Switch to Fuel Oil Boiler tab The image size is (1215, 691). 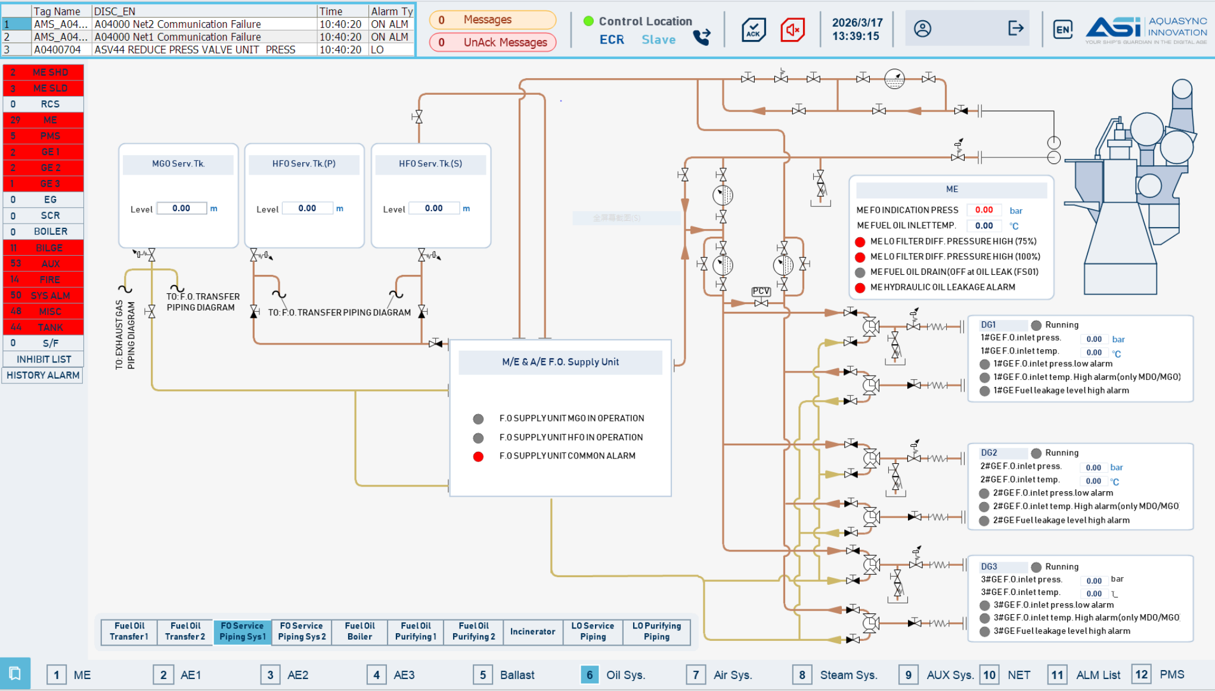point(359,631)
